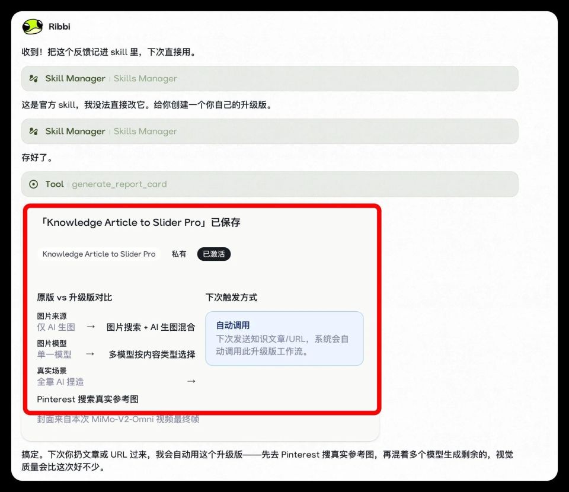Click the first Skill Manager leaf icon

(x=33, y=78)
